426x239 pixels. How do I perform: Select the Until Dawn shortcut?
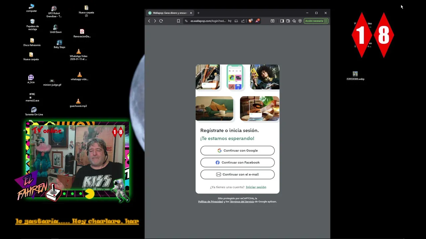[56, 29]
